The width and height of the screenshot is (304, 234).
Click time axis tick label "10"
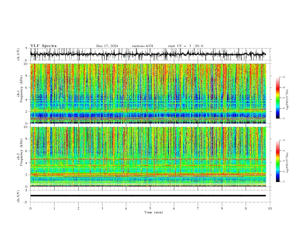(270, 208)
